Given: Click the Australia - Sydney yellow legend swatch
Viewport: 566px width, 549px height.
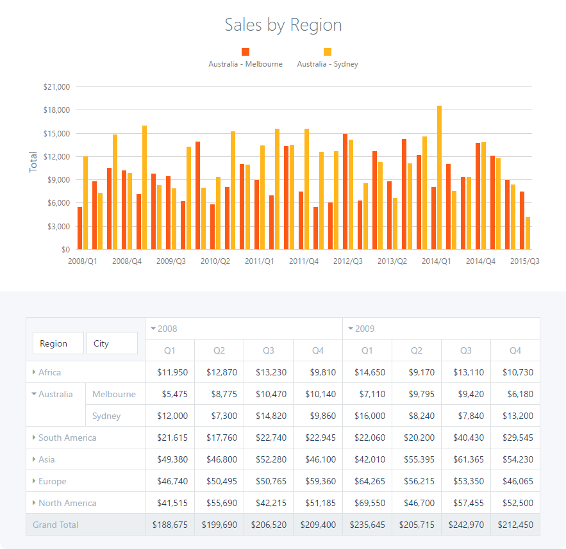Looking at the screenshot, I should (328, 52).
